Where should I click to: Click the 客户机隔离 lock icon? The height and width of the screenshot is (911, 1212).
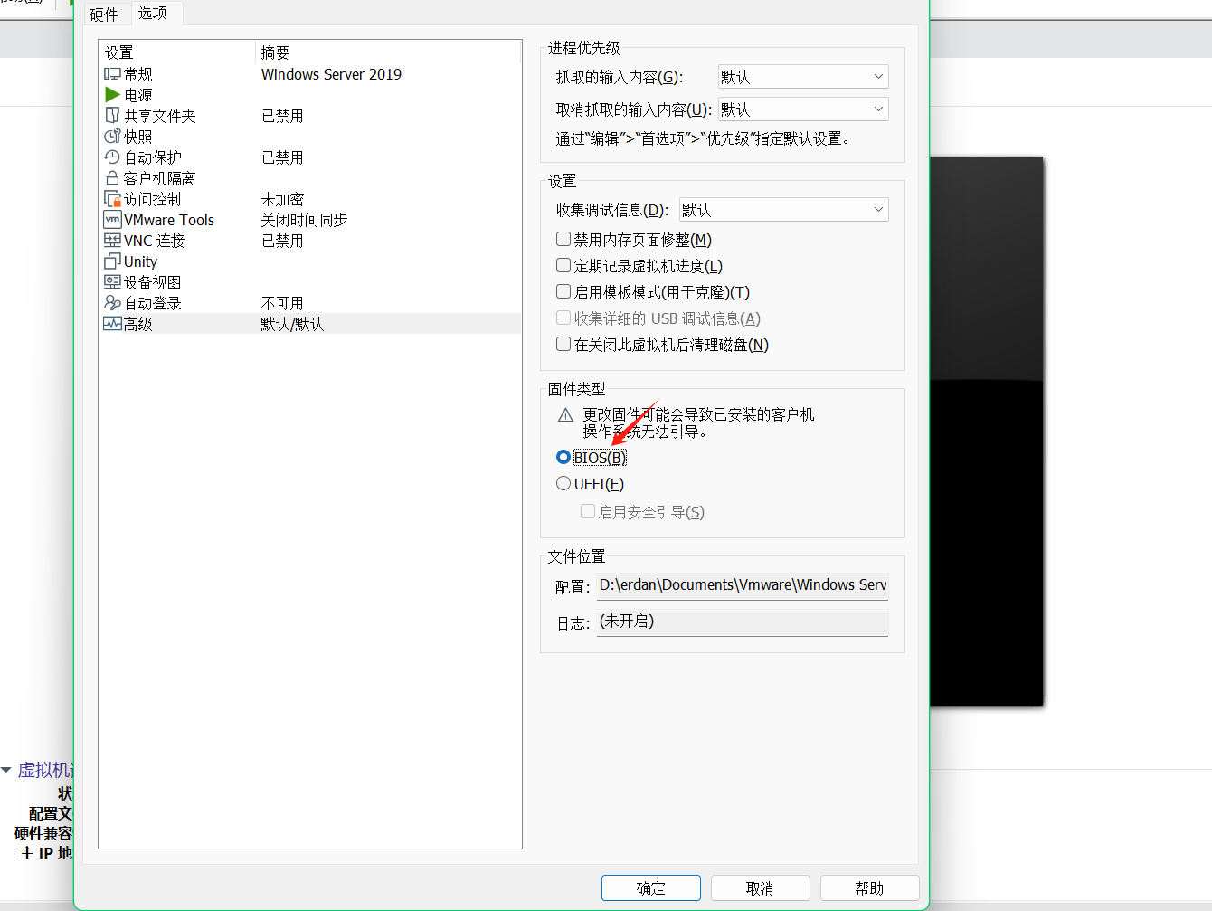coord(112,178)
